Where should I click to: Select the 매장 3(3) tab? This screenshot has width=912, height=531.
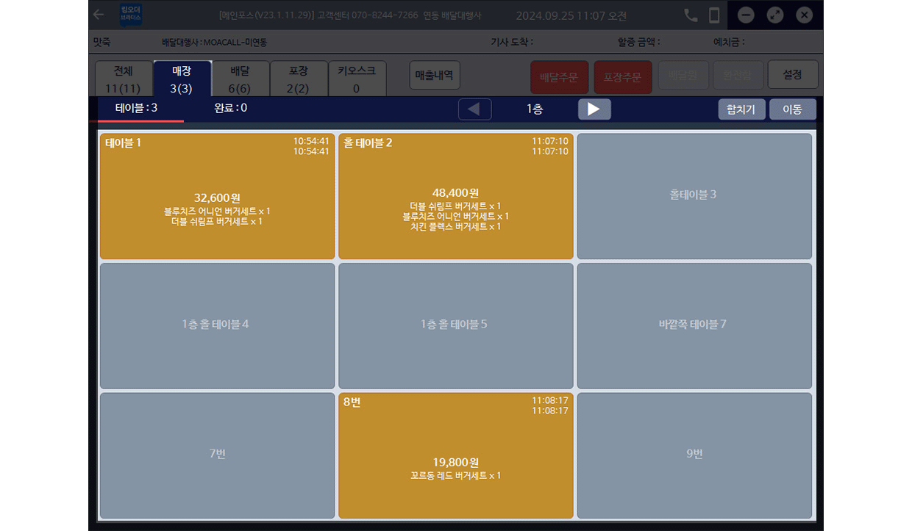[182, 79]
